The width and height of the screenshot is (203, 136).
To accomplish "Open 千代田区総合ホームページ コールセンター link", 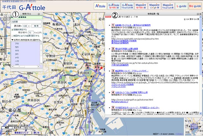I will tap(137, 108).
